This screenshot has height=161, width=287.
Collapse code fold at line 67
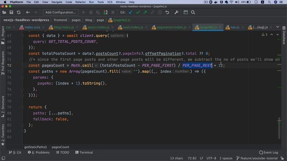(22, 36)
